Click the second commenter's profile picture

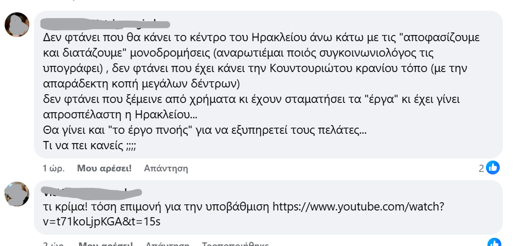click(x=17, y=194)
